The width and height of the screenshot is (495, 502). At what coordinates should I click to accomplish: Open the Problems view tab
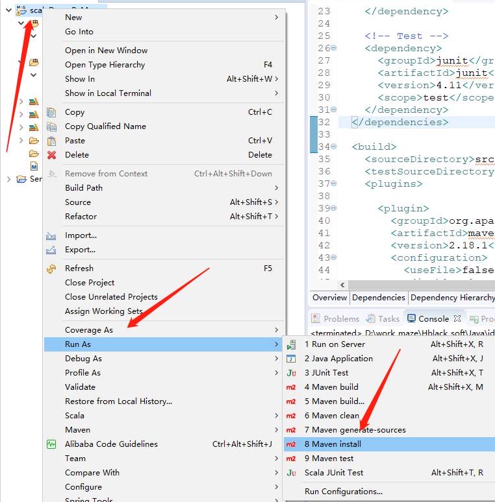(335, 318)
